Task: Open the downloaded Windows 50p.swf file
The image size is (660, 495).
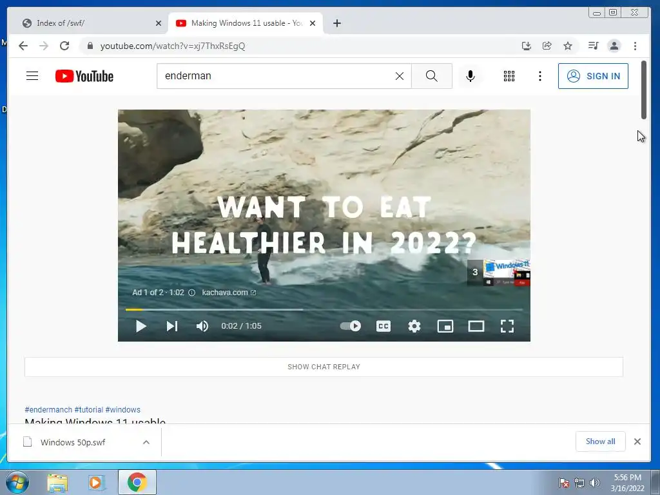Action: (73, 442)
